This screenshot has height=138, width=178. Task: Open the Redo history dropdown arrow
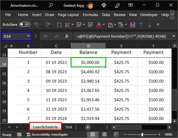[53, 25]
